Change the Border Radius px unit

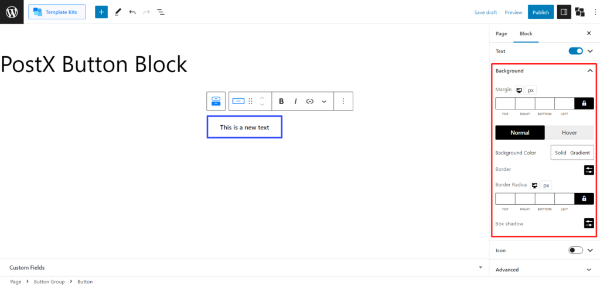tap(547, 186)
